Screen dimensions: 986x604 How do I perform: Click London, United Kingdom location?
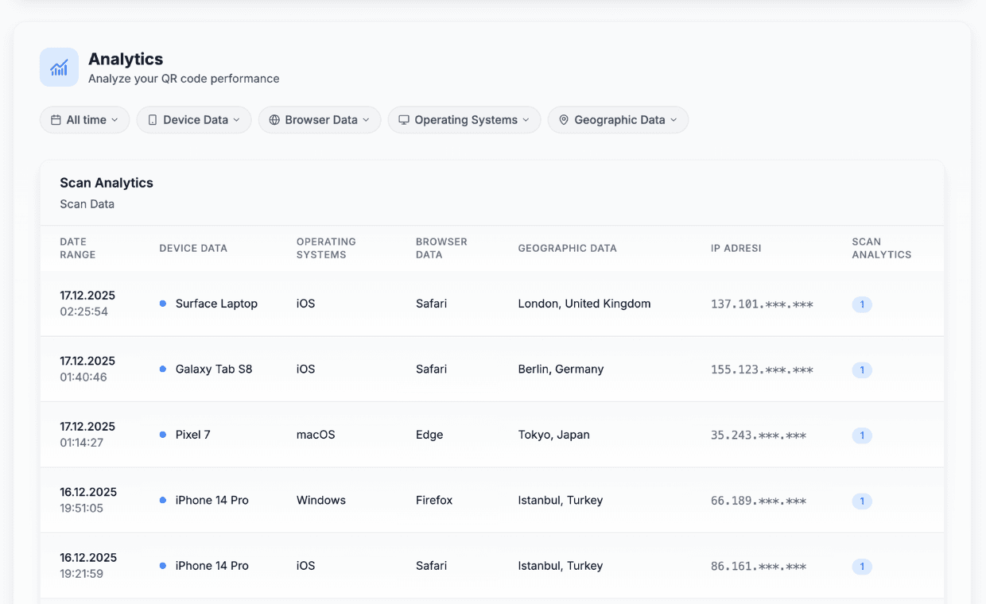coord(584,304)
